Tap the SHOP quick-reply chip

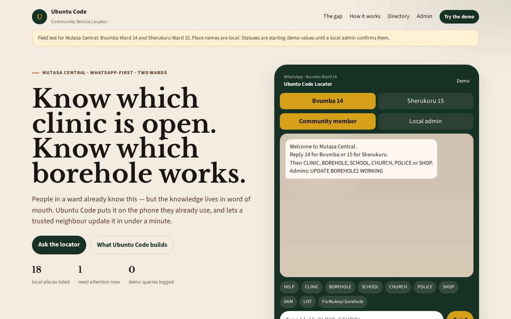coord(448,287)
